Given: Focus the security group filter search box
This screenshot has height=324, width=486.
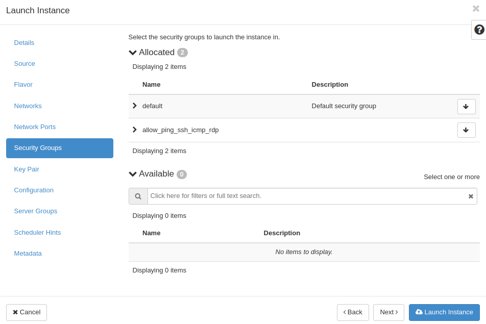Looking at the screenshot, I should click(x=306, y=196).
